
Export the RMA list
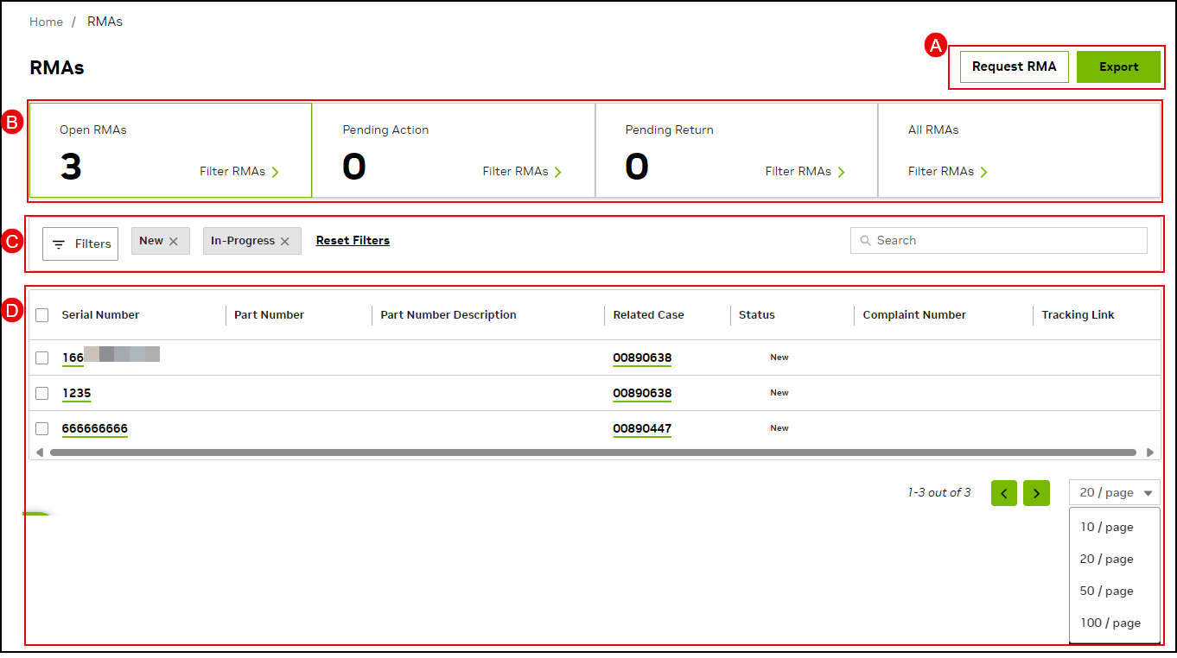point(1118,66)
